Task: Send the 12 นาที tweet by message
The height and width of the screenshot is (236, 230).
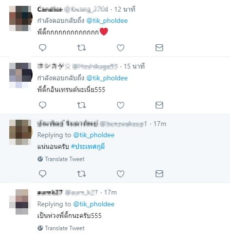Action: click(159, 48)
